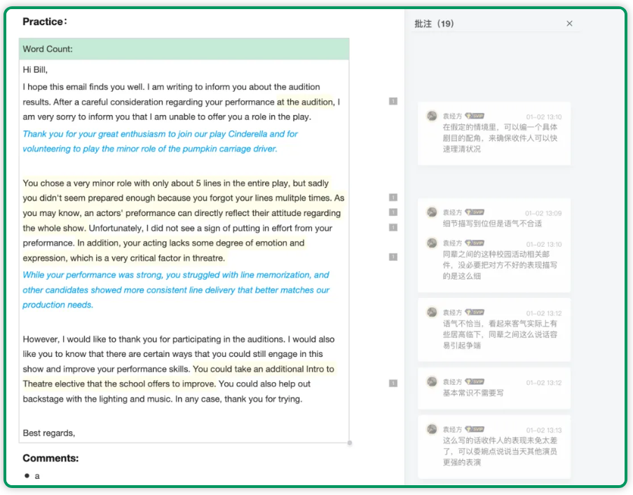Screen dimensions: 633x495
Task: Open comment marker next to 'actors' preformance' line
Action: pyautogui.click(x=393, y=212)
